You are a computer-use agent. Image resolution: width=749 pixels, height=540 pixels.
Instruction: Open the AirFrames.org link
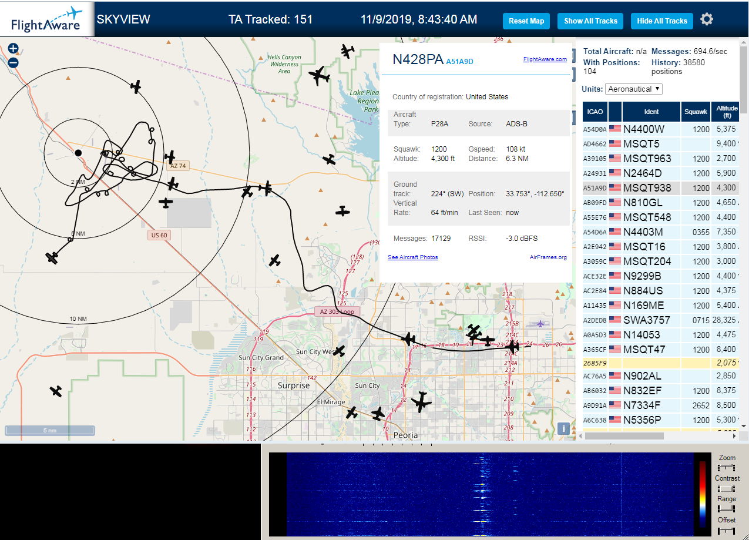pyautogui.click(x=548, y=257)
